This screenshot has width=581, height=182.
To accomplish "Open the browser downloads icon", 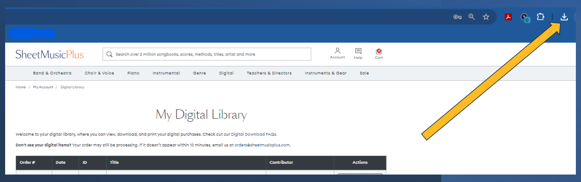I will click(564, 17).
